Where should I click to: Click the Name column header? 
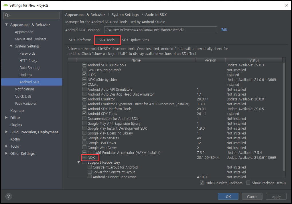(x=136, y=60)
